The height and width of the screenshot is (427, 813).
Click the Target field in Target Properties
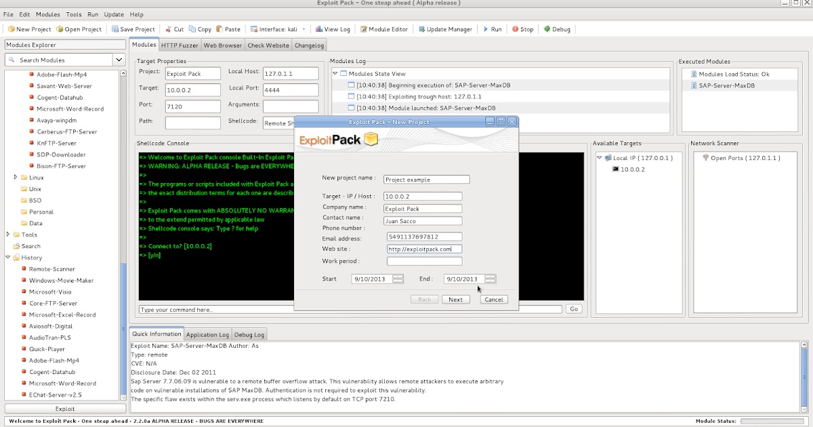pos(193,89)
